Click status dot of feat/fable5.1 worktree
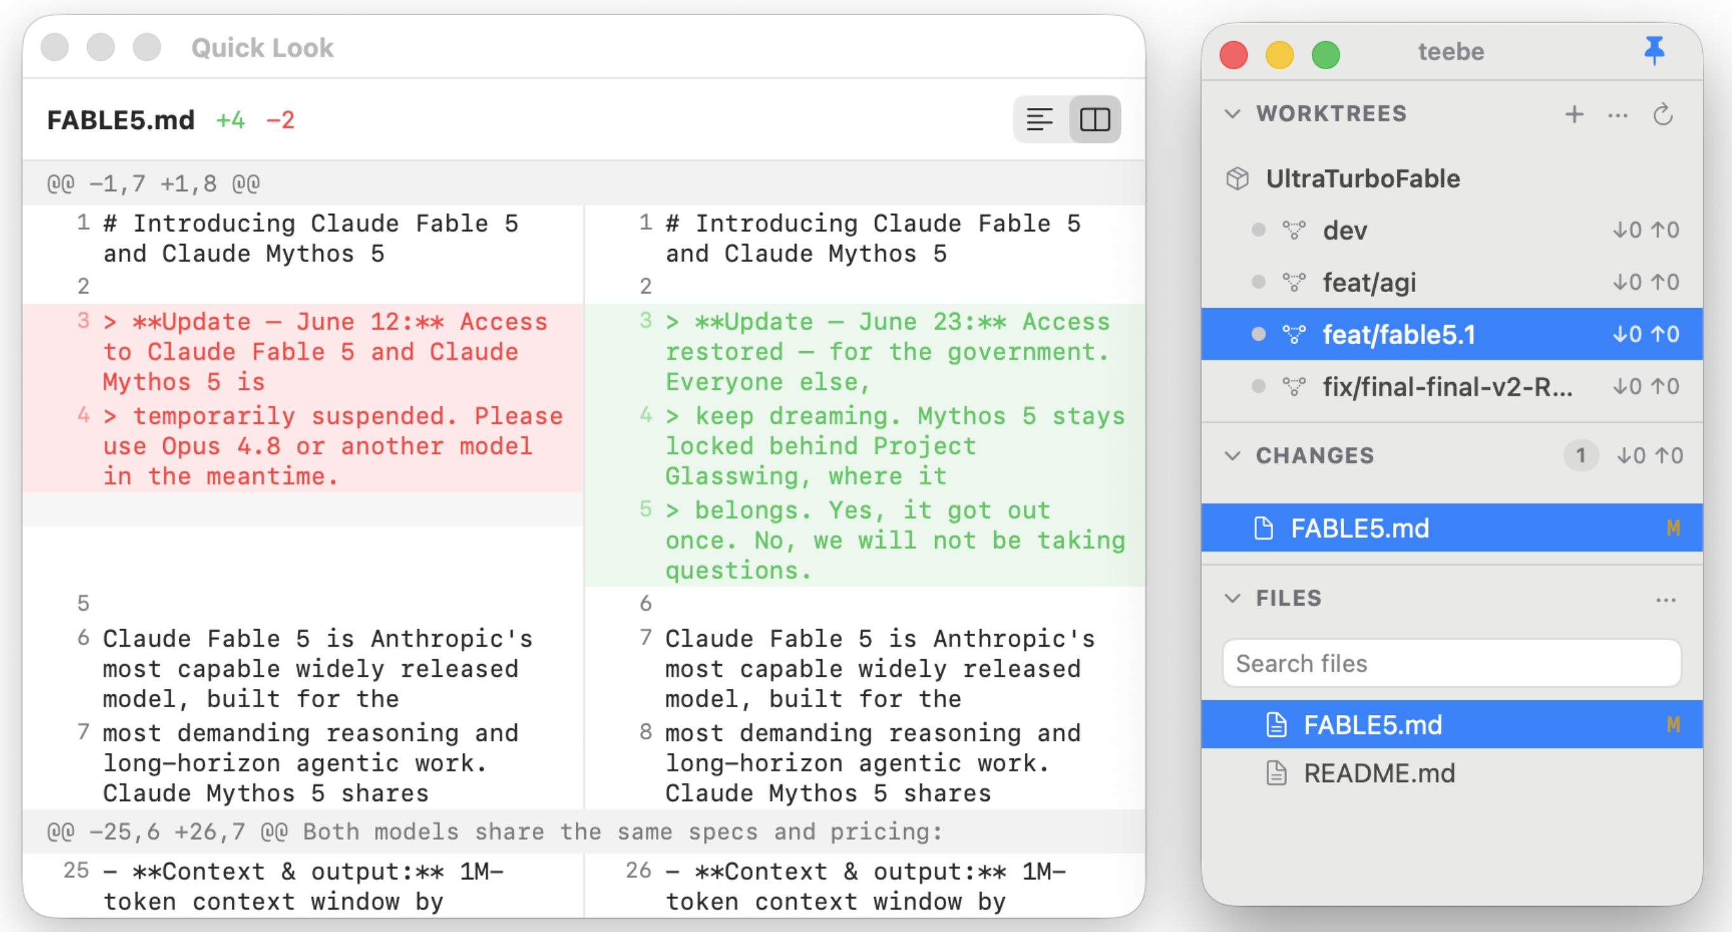Screen dimensions: 1732x932 point(1258,334)
